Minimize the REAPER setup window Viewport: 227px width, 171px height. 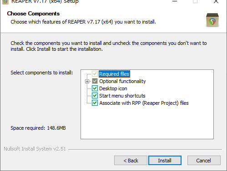(x=175, y=1)
